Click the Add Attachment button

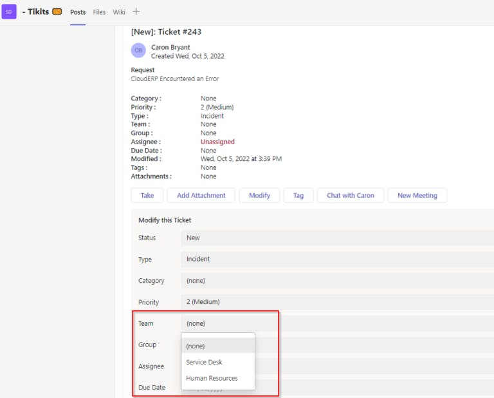pos(201,195)
